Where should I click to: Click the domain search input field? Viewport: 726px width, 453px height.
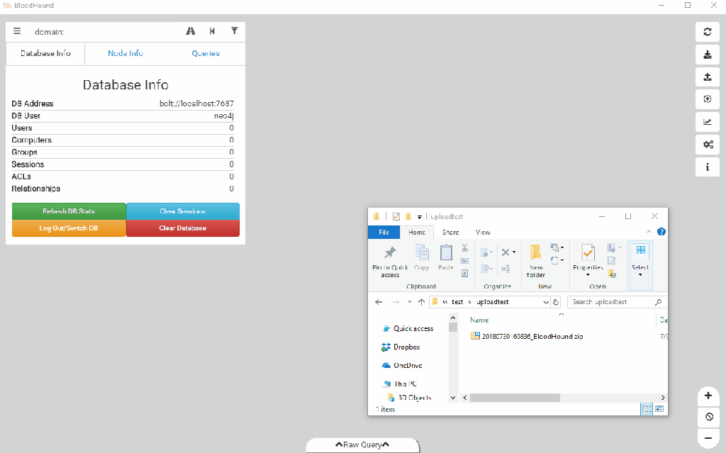[x=106, y=31]
